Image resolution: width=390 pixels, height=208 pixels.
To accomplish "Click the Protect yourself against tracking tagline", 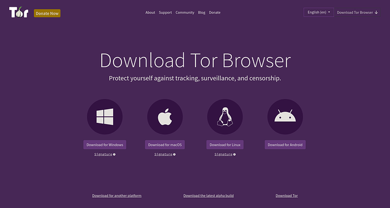I will [195, 78].
